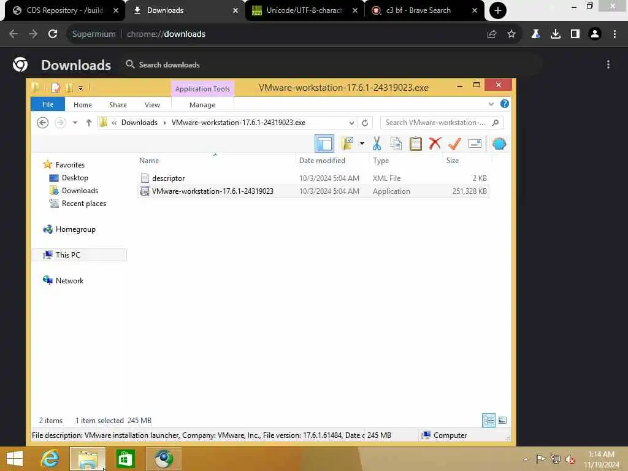Go up one folder level
Screen dimensions: 628x471
point(89,123)
